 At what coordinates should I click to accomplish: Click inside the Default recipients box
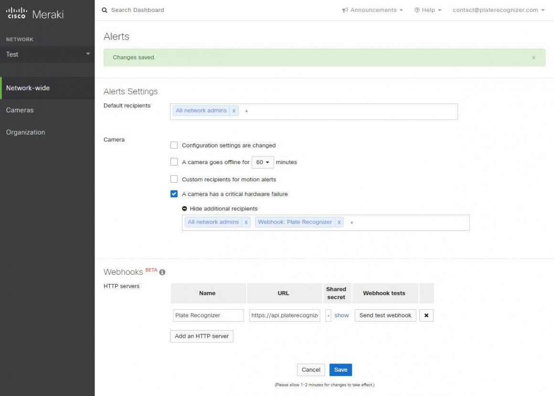click(x=314, y=112)
